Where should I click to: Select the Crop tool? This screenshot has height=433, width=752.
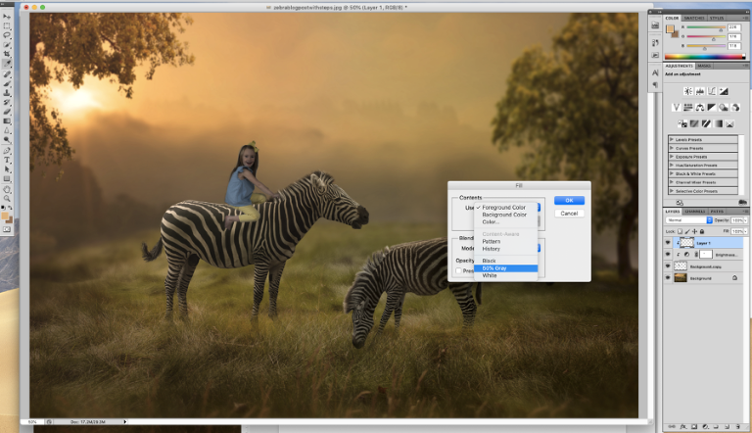pos(7,54)
